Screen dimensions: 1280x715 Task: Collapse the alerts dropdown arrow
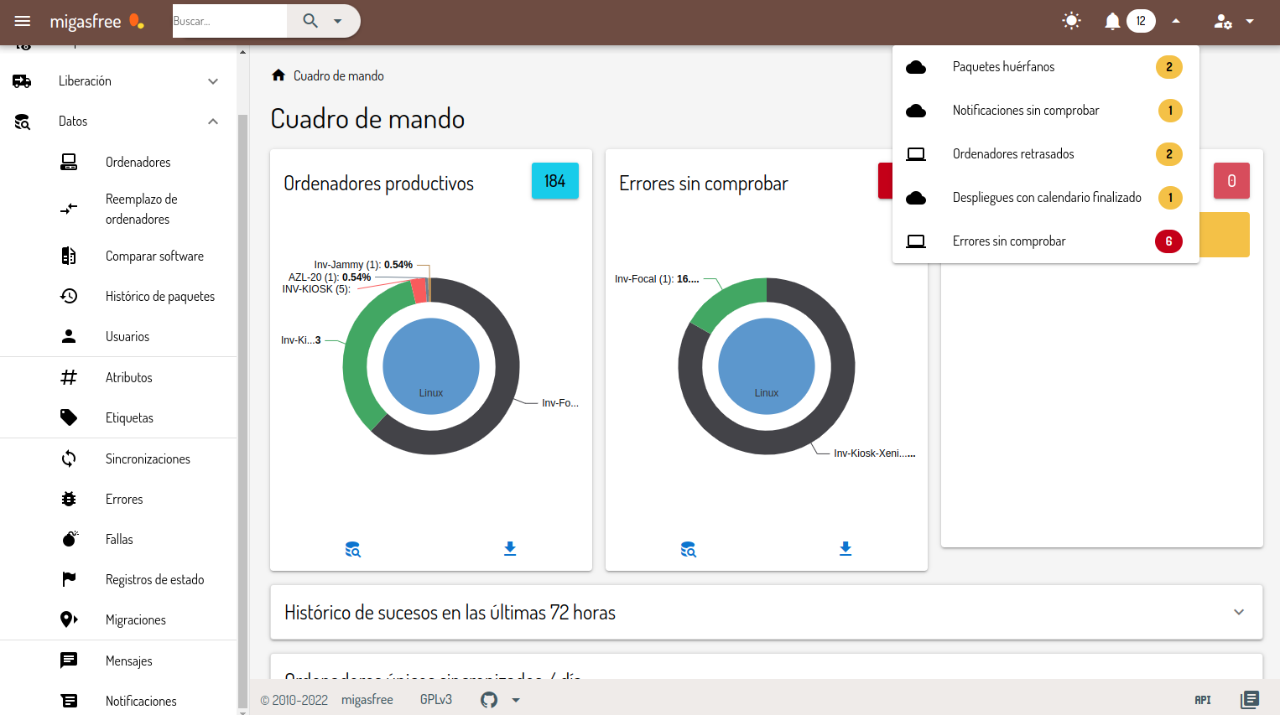click(1176, 21)
